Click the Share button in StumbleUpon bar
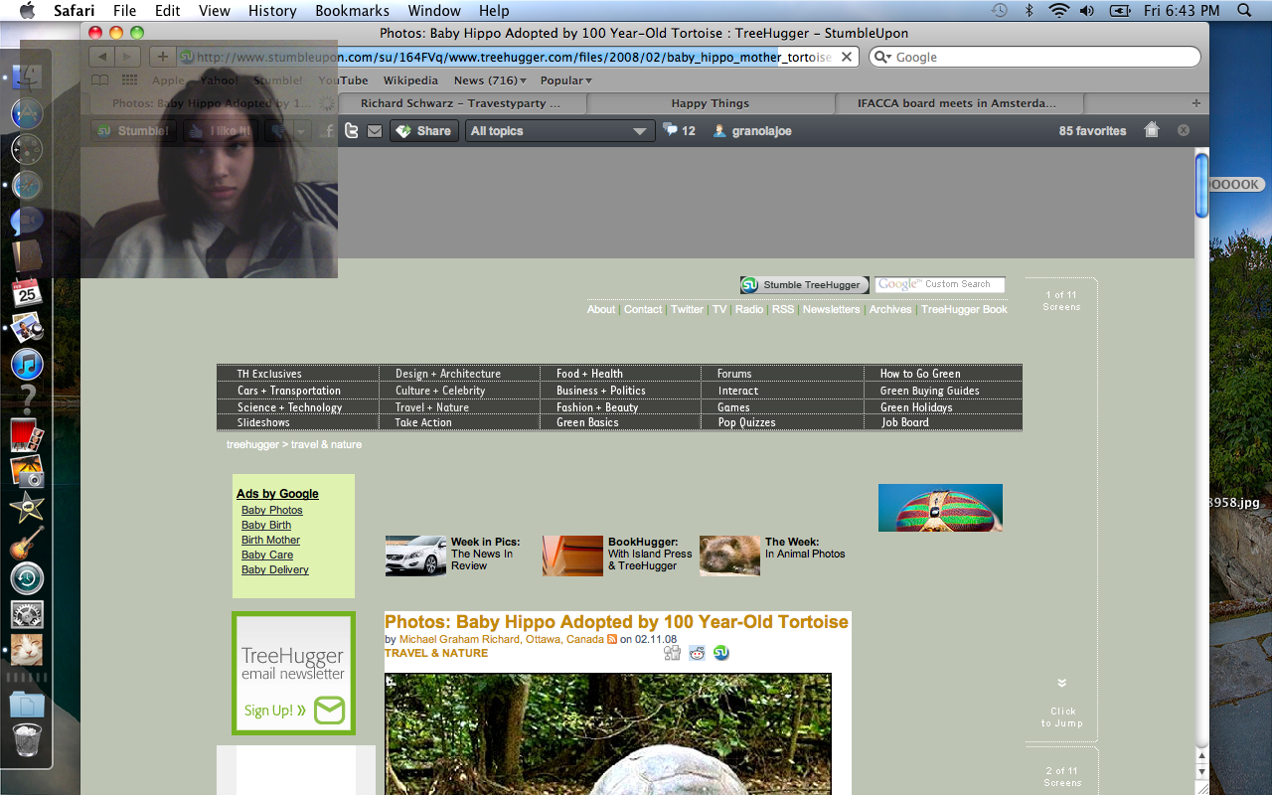 423,131
